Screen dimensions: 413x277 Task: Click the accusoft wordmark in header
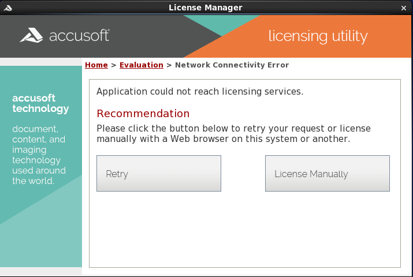[79, 36]
